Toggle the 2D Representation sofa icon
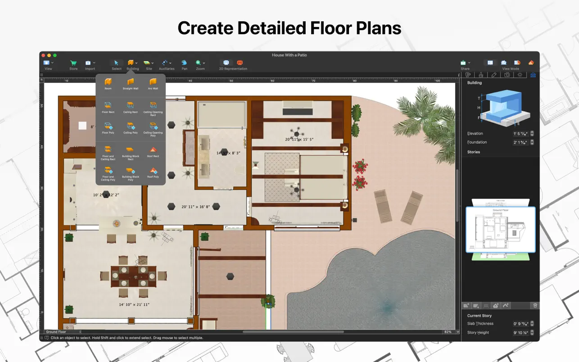This screenshot has height=362, width=579. tap(240, 63)
